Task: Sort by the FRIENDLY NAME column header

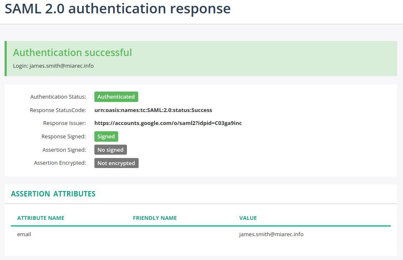Action: coord(155,218)
